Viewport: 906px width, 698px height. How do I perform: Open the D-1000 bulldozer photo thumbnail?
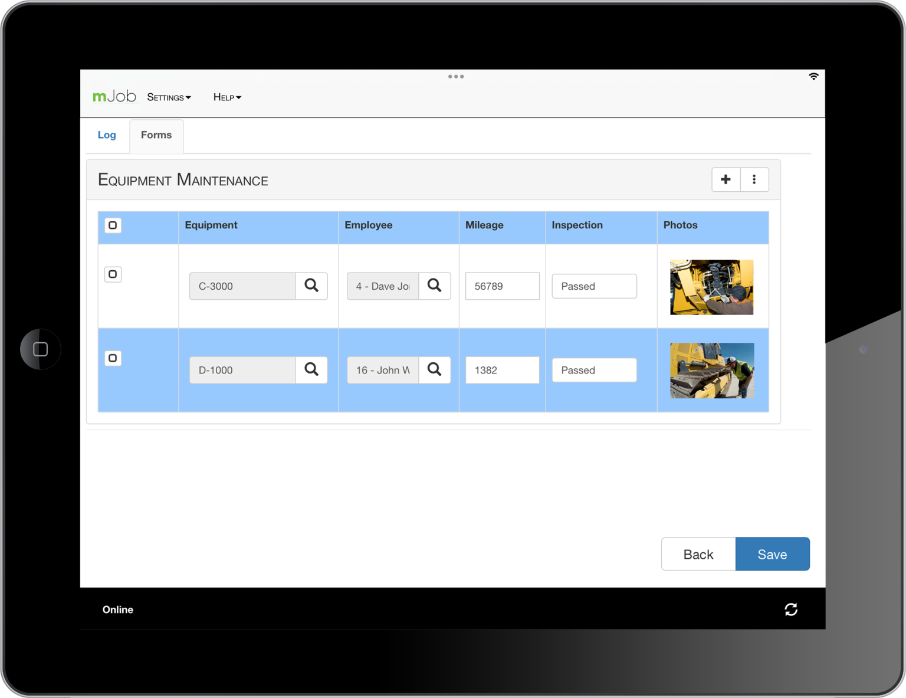[712, 371]
